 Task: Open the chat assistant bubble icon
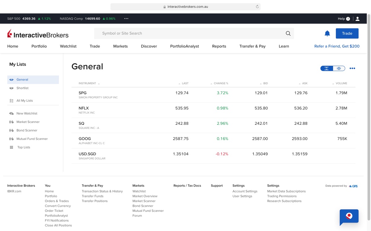coord(349,216)
